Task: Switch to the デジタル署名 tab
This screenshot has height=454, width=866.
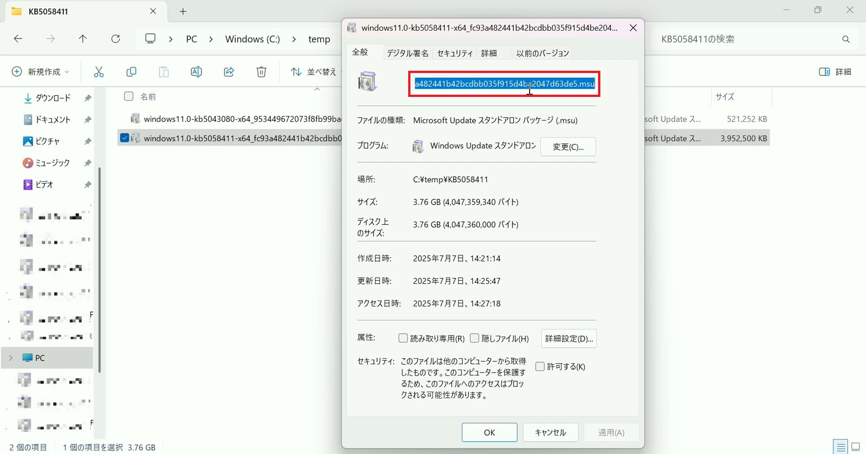Action: click(407, 53)
